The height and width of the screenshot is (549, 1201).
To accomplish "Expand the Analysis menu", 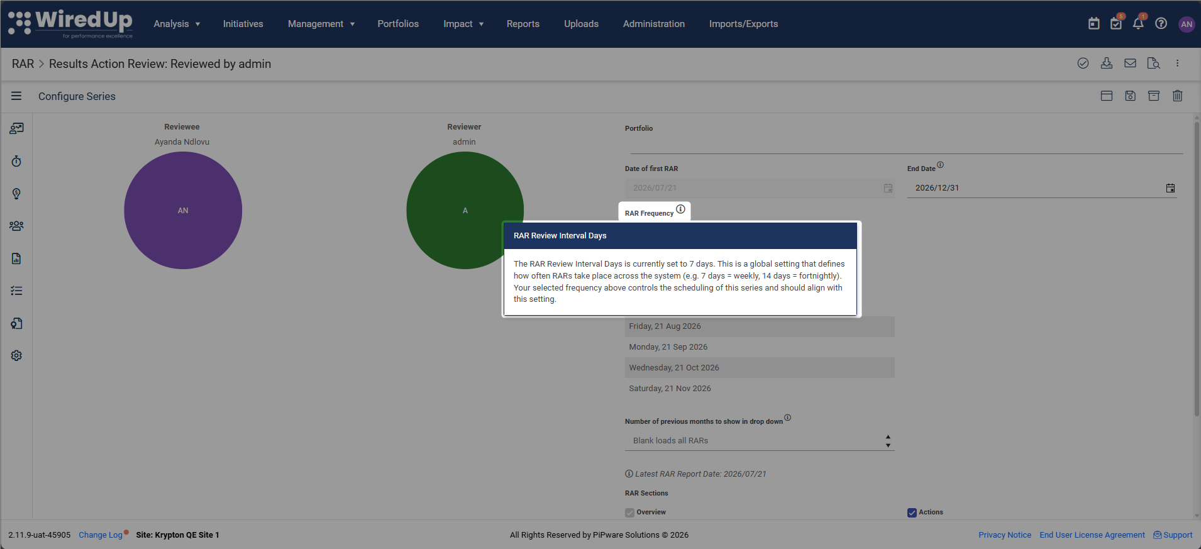I will click(x=177, y=24).
